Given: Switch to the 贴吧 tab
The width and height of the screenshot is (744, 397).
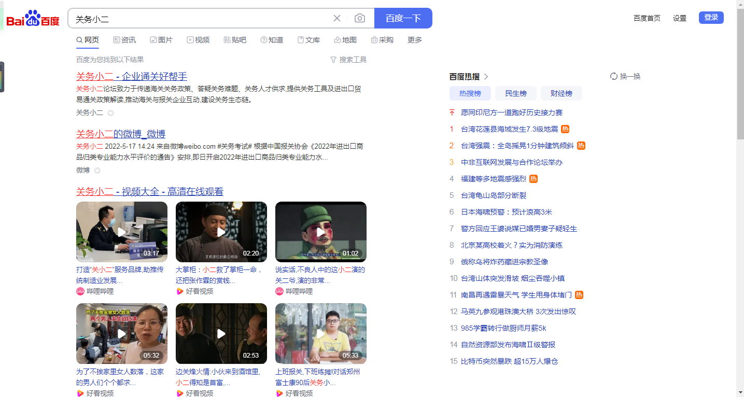Looking at the screenshot, I should [235, 40].
